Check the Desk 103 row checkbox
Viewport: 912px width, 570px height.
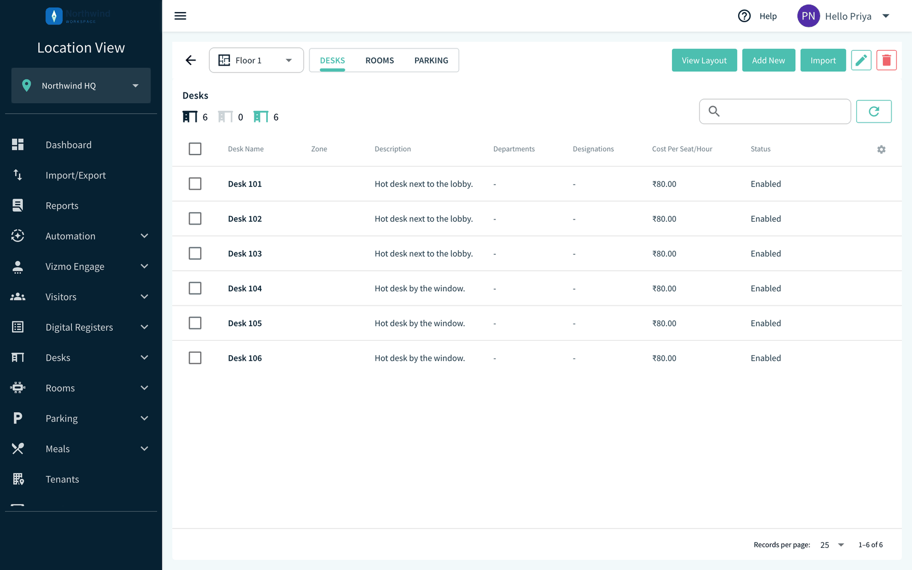(x=195, y=253)
